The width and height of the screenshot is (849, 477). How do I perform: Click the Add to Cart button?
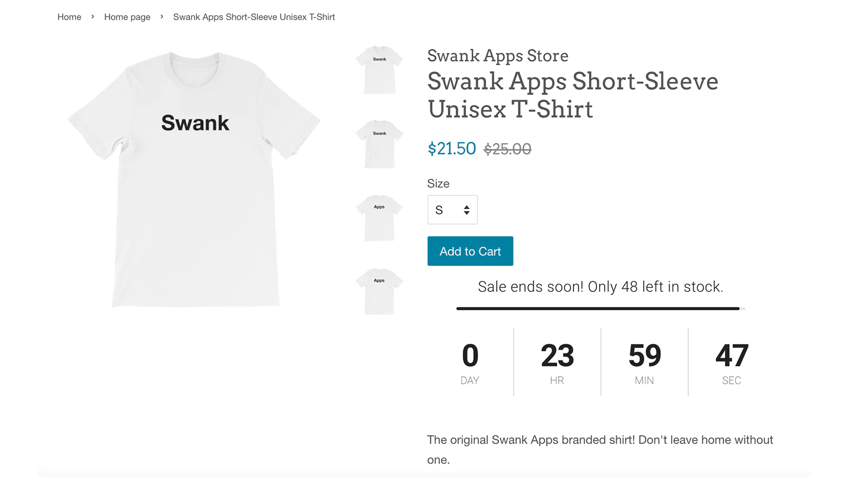(470, 251)
